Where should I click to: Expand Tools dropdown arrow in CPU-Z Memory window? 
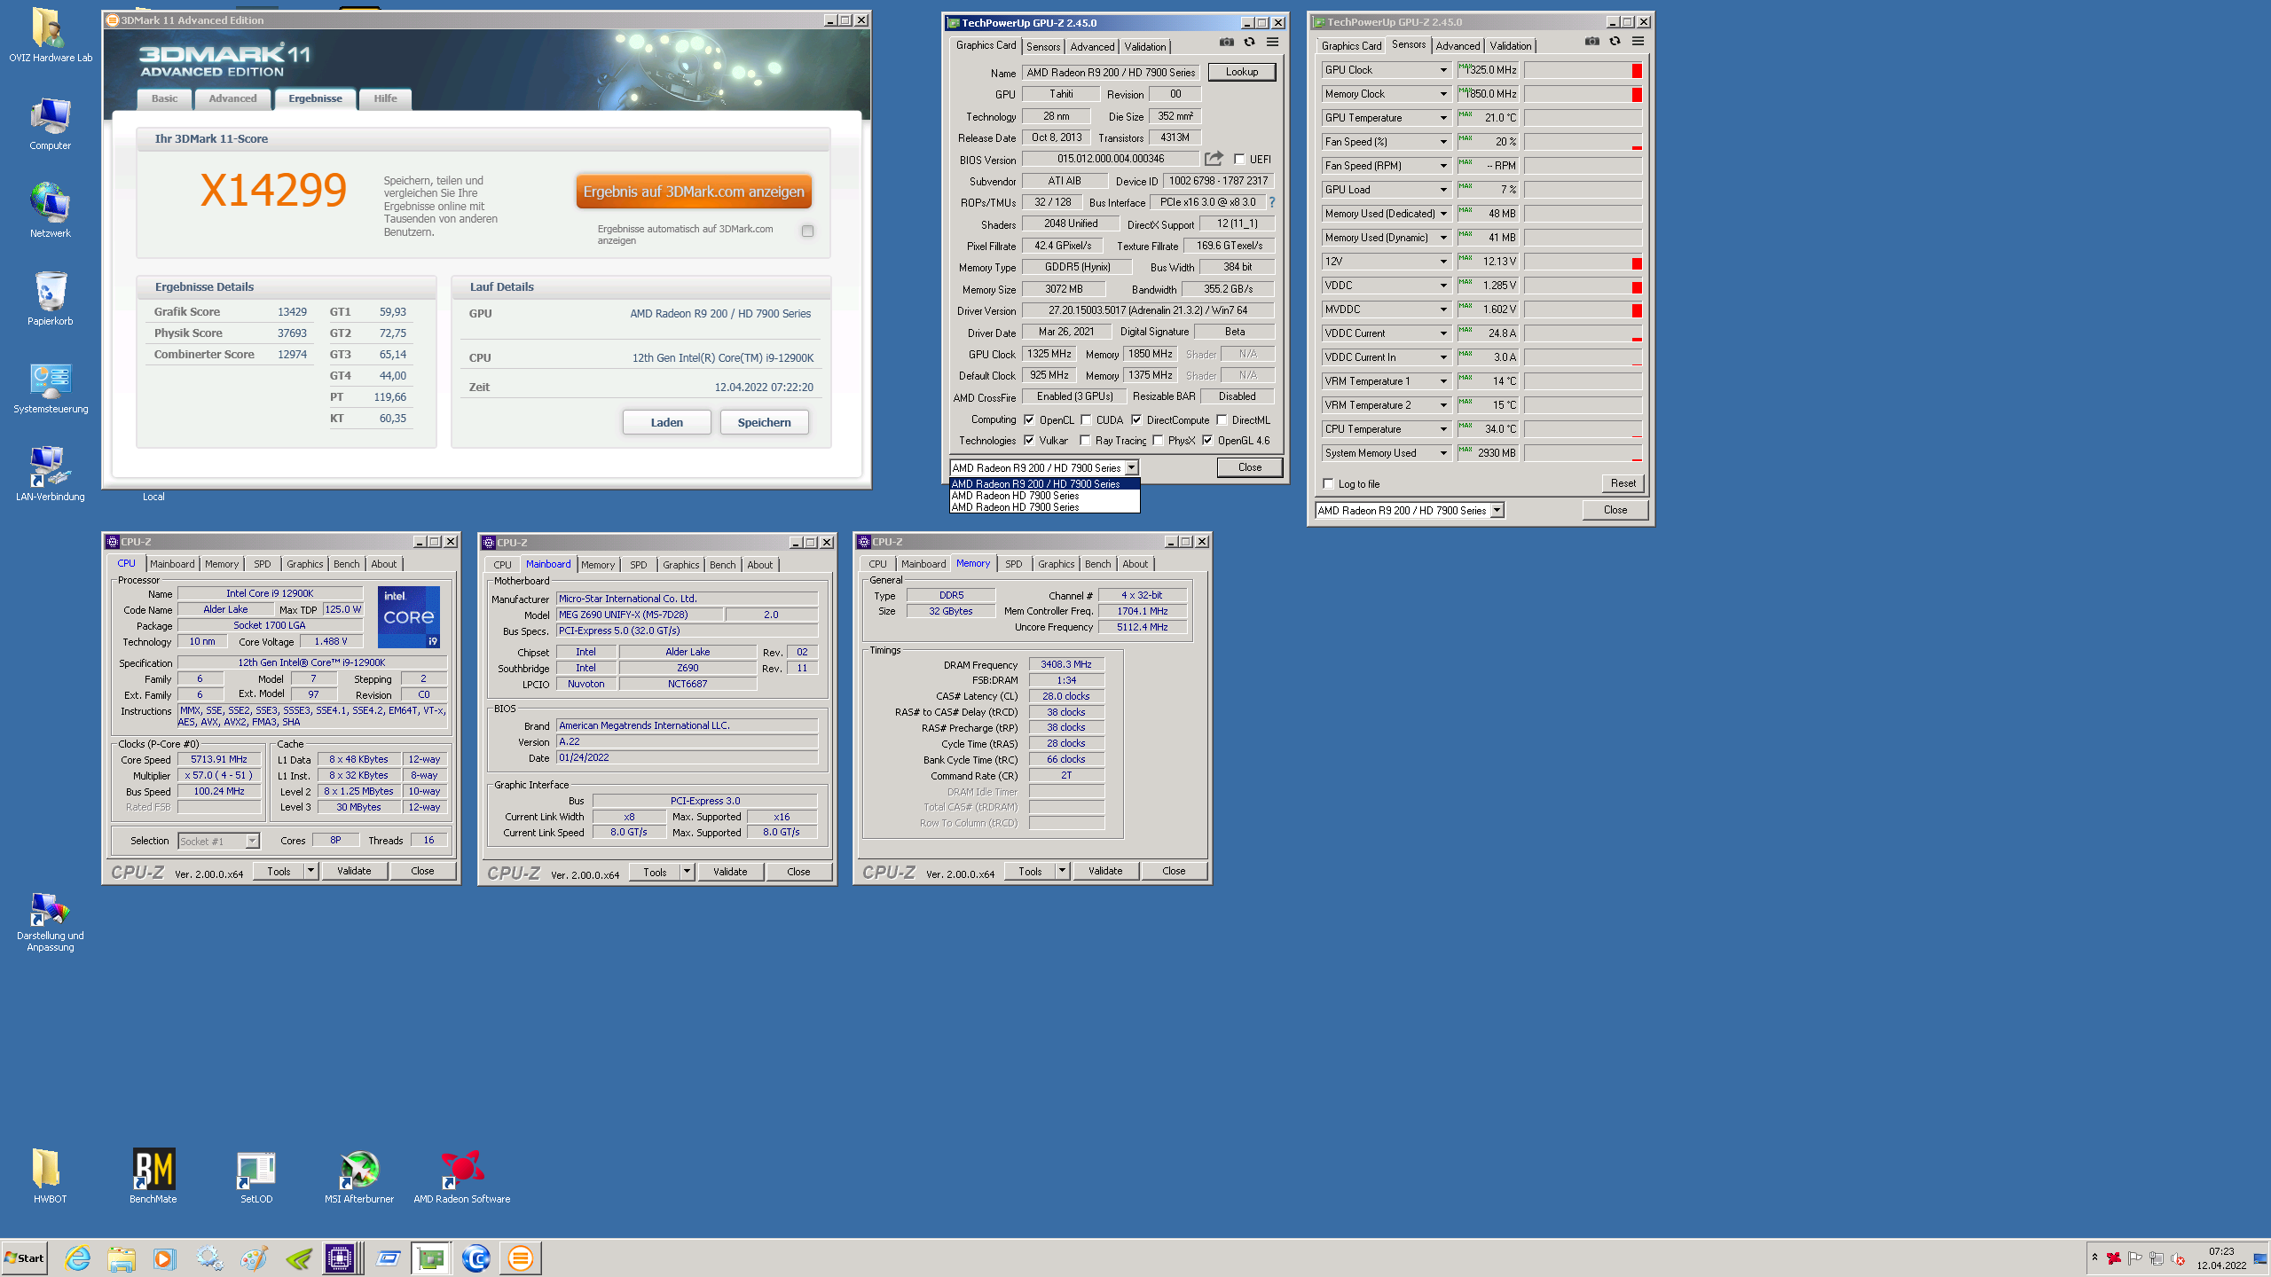click(x=1062, y=871)
